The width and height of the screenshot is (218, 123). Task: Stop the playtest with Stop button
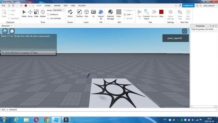161,13
